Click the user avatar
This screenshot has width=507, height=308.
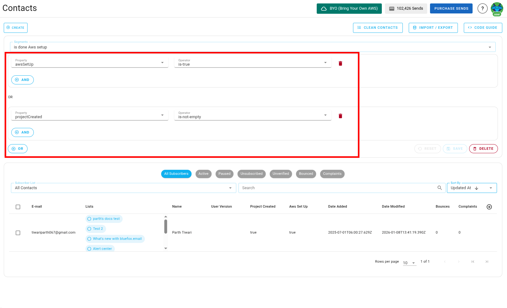pyautogui.click(x=497, y=8)
